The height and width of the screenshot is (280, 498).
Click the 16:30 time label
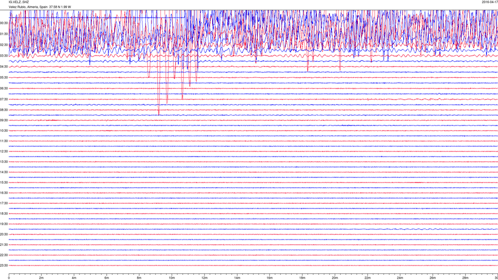pos(4,193)
